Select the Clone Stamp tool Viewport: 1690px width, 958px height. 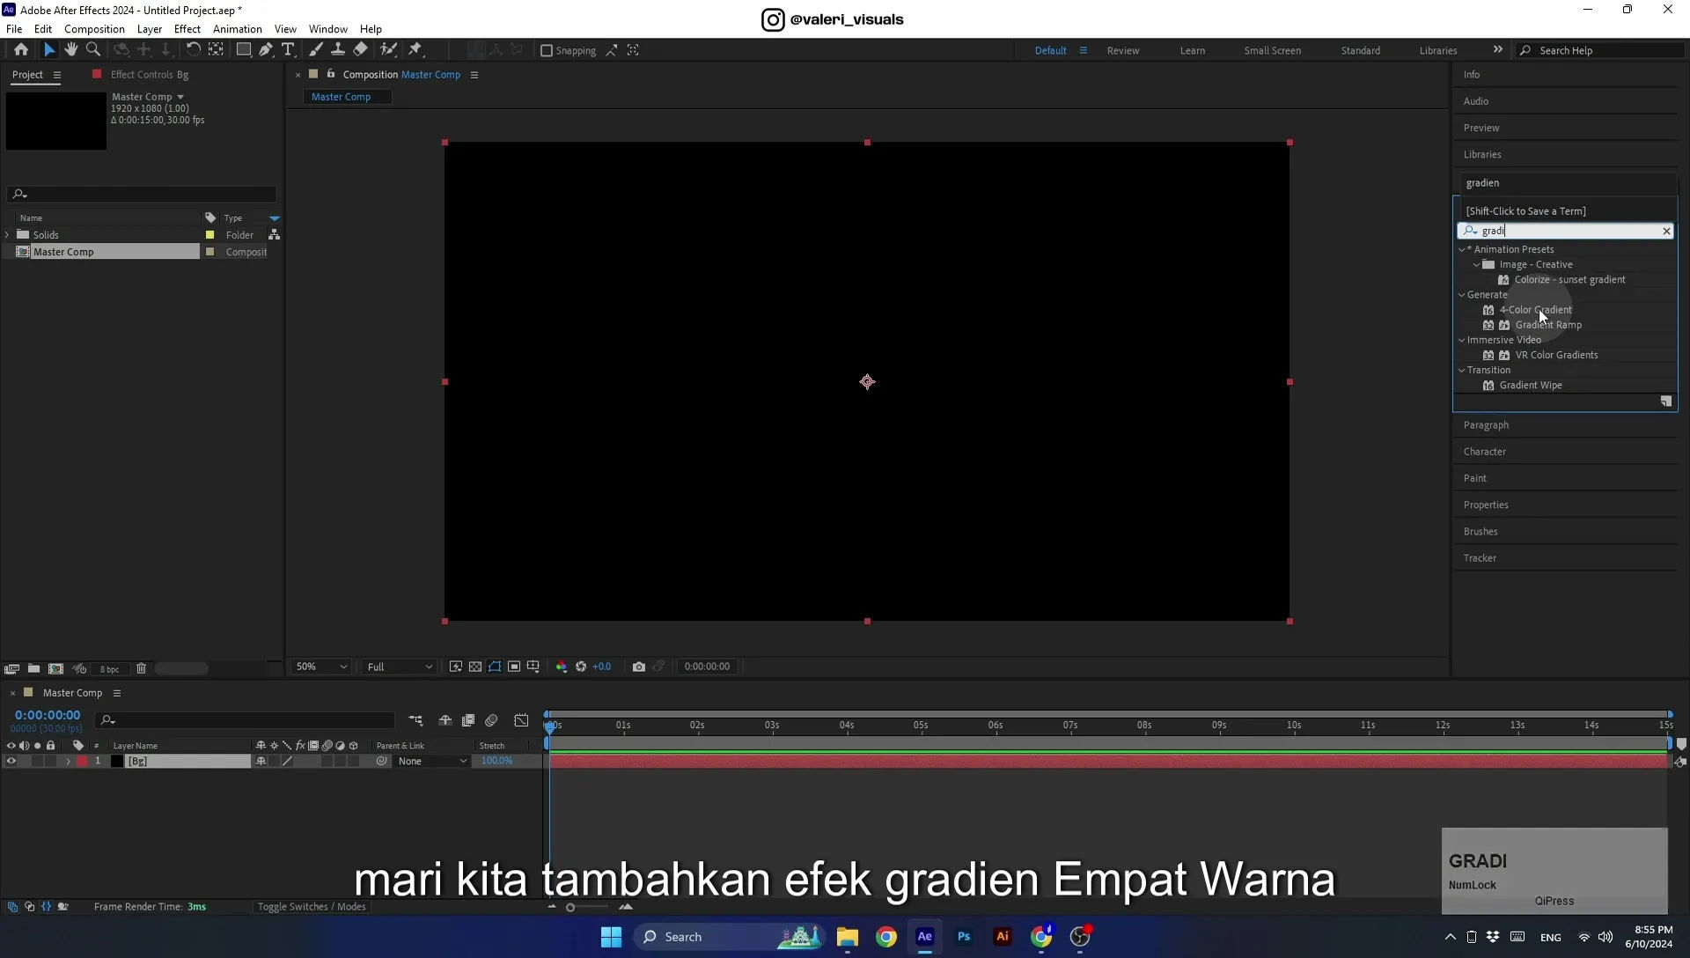337,50
